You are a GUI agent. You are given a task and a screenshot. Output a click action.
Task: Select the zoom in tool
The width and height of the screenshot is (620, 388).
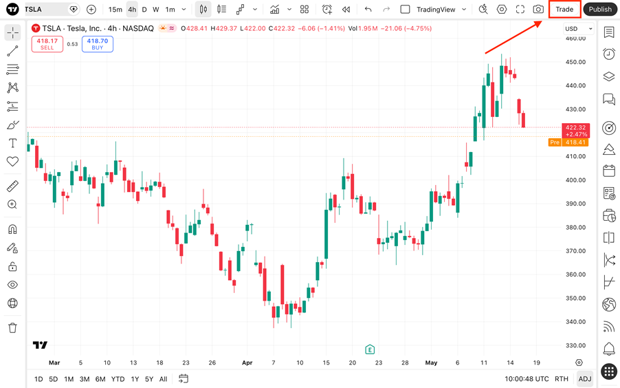point(12,204)
